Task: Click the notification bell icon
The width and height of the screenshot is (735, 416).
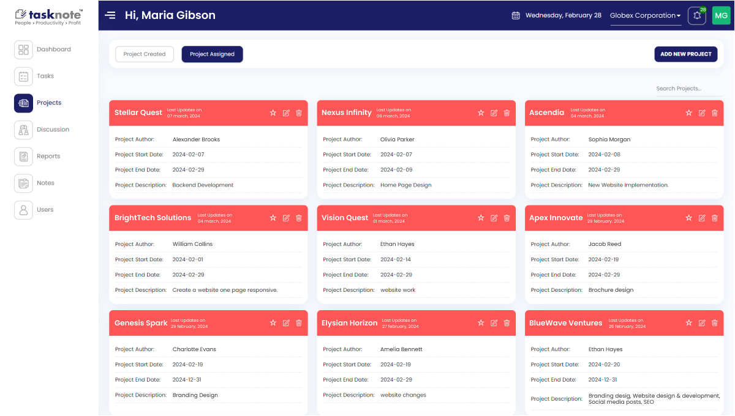Action: pyautogui.click(x=696, y=16)
